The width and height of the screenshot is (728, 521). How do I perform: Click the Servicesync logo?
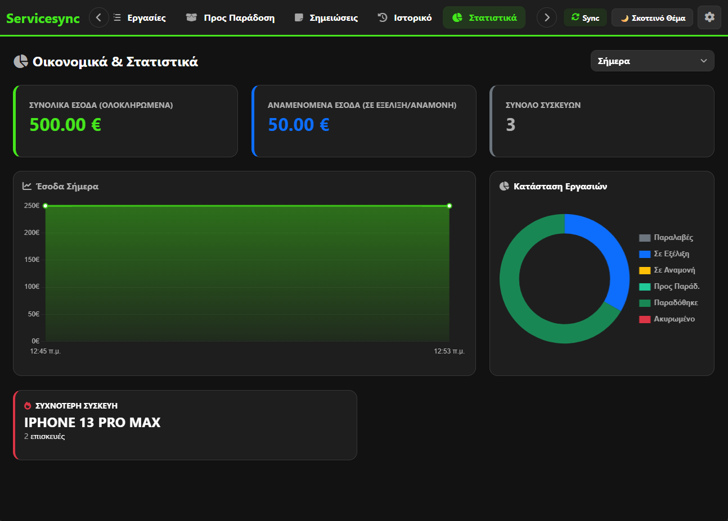43,18
